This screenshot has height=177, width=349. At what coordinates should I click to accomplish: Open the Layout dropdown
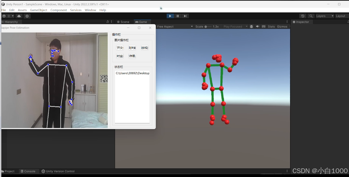(x=341, y=16)
